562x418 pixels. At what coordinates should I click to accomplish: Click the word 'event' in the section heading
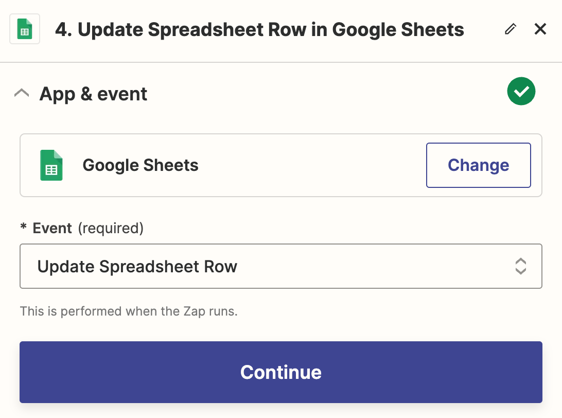[x=122, y=94]
